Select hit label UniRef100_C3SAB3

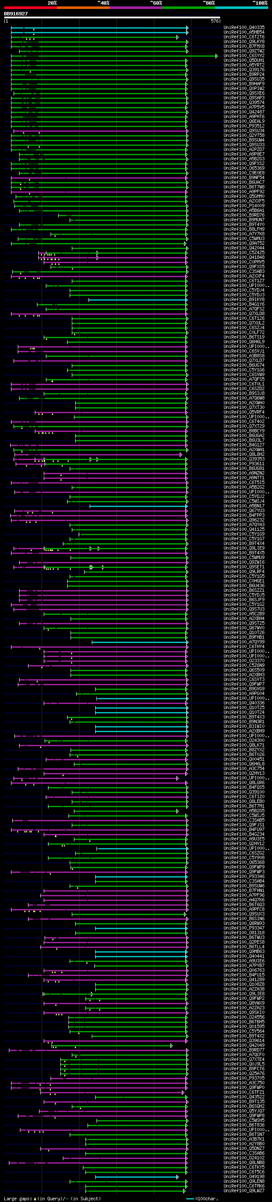tap(244, 271)
